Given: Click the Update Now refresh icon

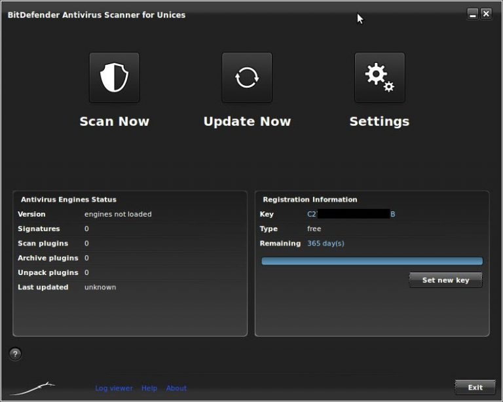Looking at the screenshot, I should pyautogui.click(x=247, y=77).
